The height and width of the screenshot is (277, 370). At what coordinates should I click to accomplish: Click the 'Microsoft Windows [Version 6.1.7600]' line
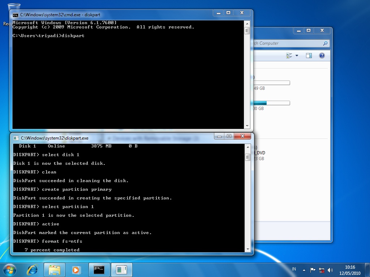(x=64, y=23)
